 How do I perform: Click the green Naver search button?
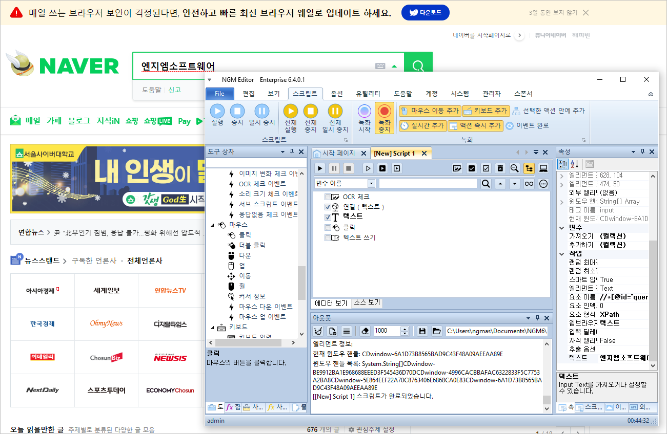[418, 66]
